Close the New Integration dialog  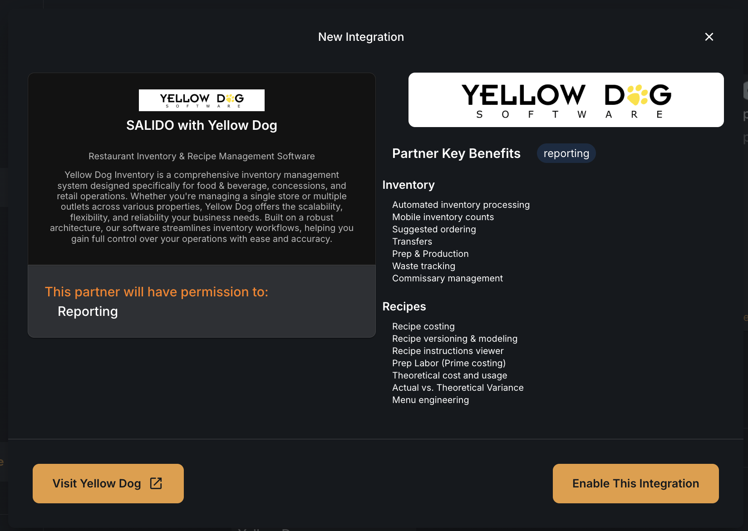(709, 37)
